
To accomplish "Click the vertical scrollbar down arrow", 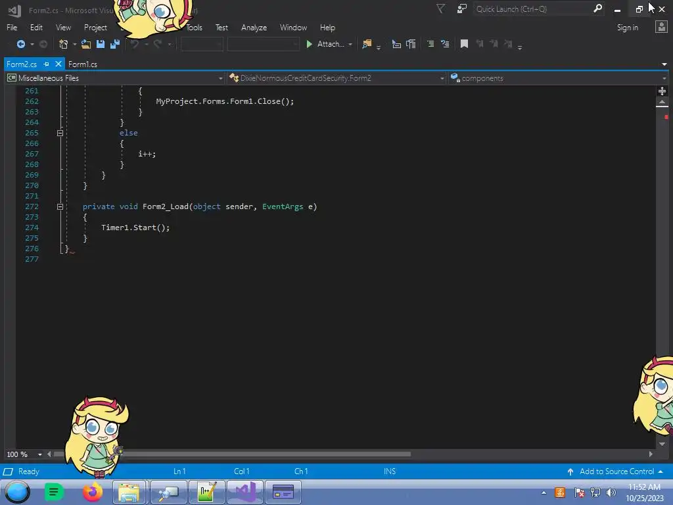I will [x=662, y=444].
